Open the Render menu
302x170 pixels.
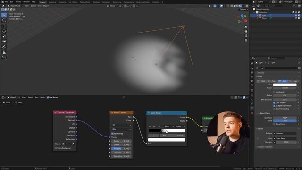(x=18, y=2)
